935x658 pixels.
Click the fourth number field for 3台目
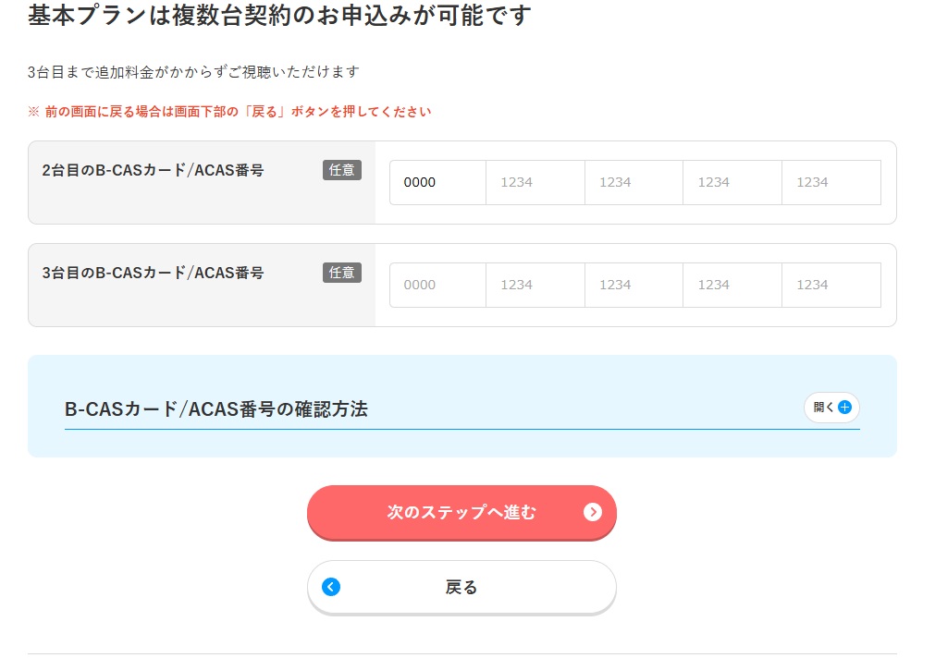pyautogui.click(x=732, y=286)
